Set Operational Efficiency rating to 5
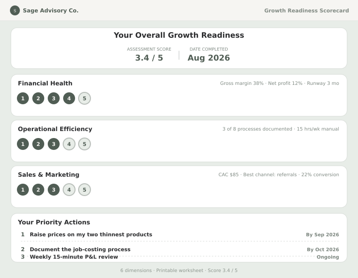 pyautogui.click(x=85, y=144)
